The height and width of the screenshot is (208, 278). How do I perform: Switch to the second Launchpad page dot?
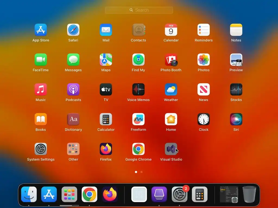point(141,172)
